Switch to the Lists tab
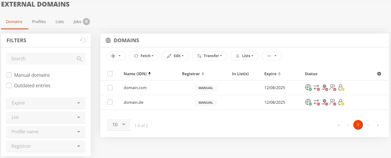 click(x=60, y=22)
